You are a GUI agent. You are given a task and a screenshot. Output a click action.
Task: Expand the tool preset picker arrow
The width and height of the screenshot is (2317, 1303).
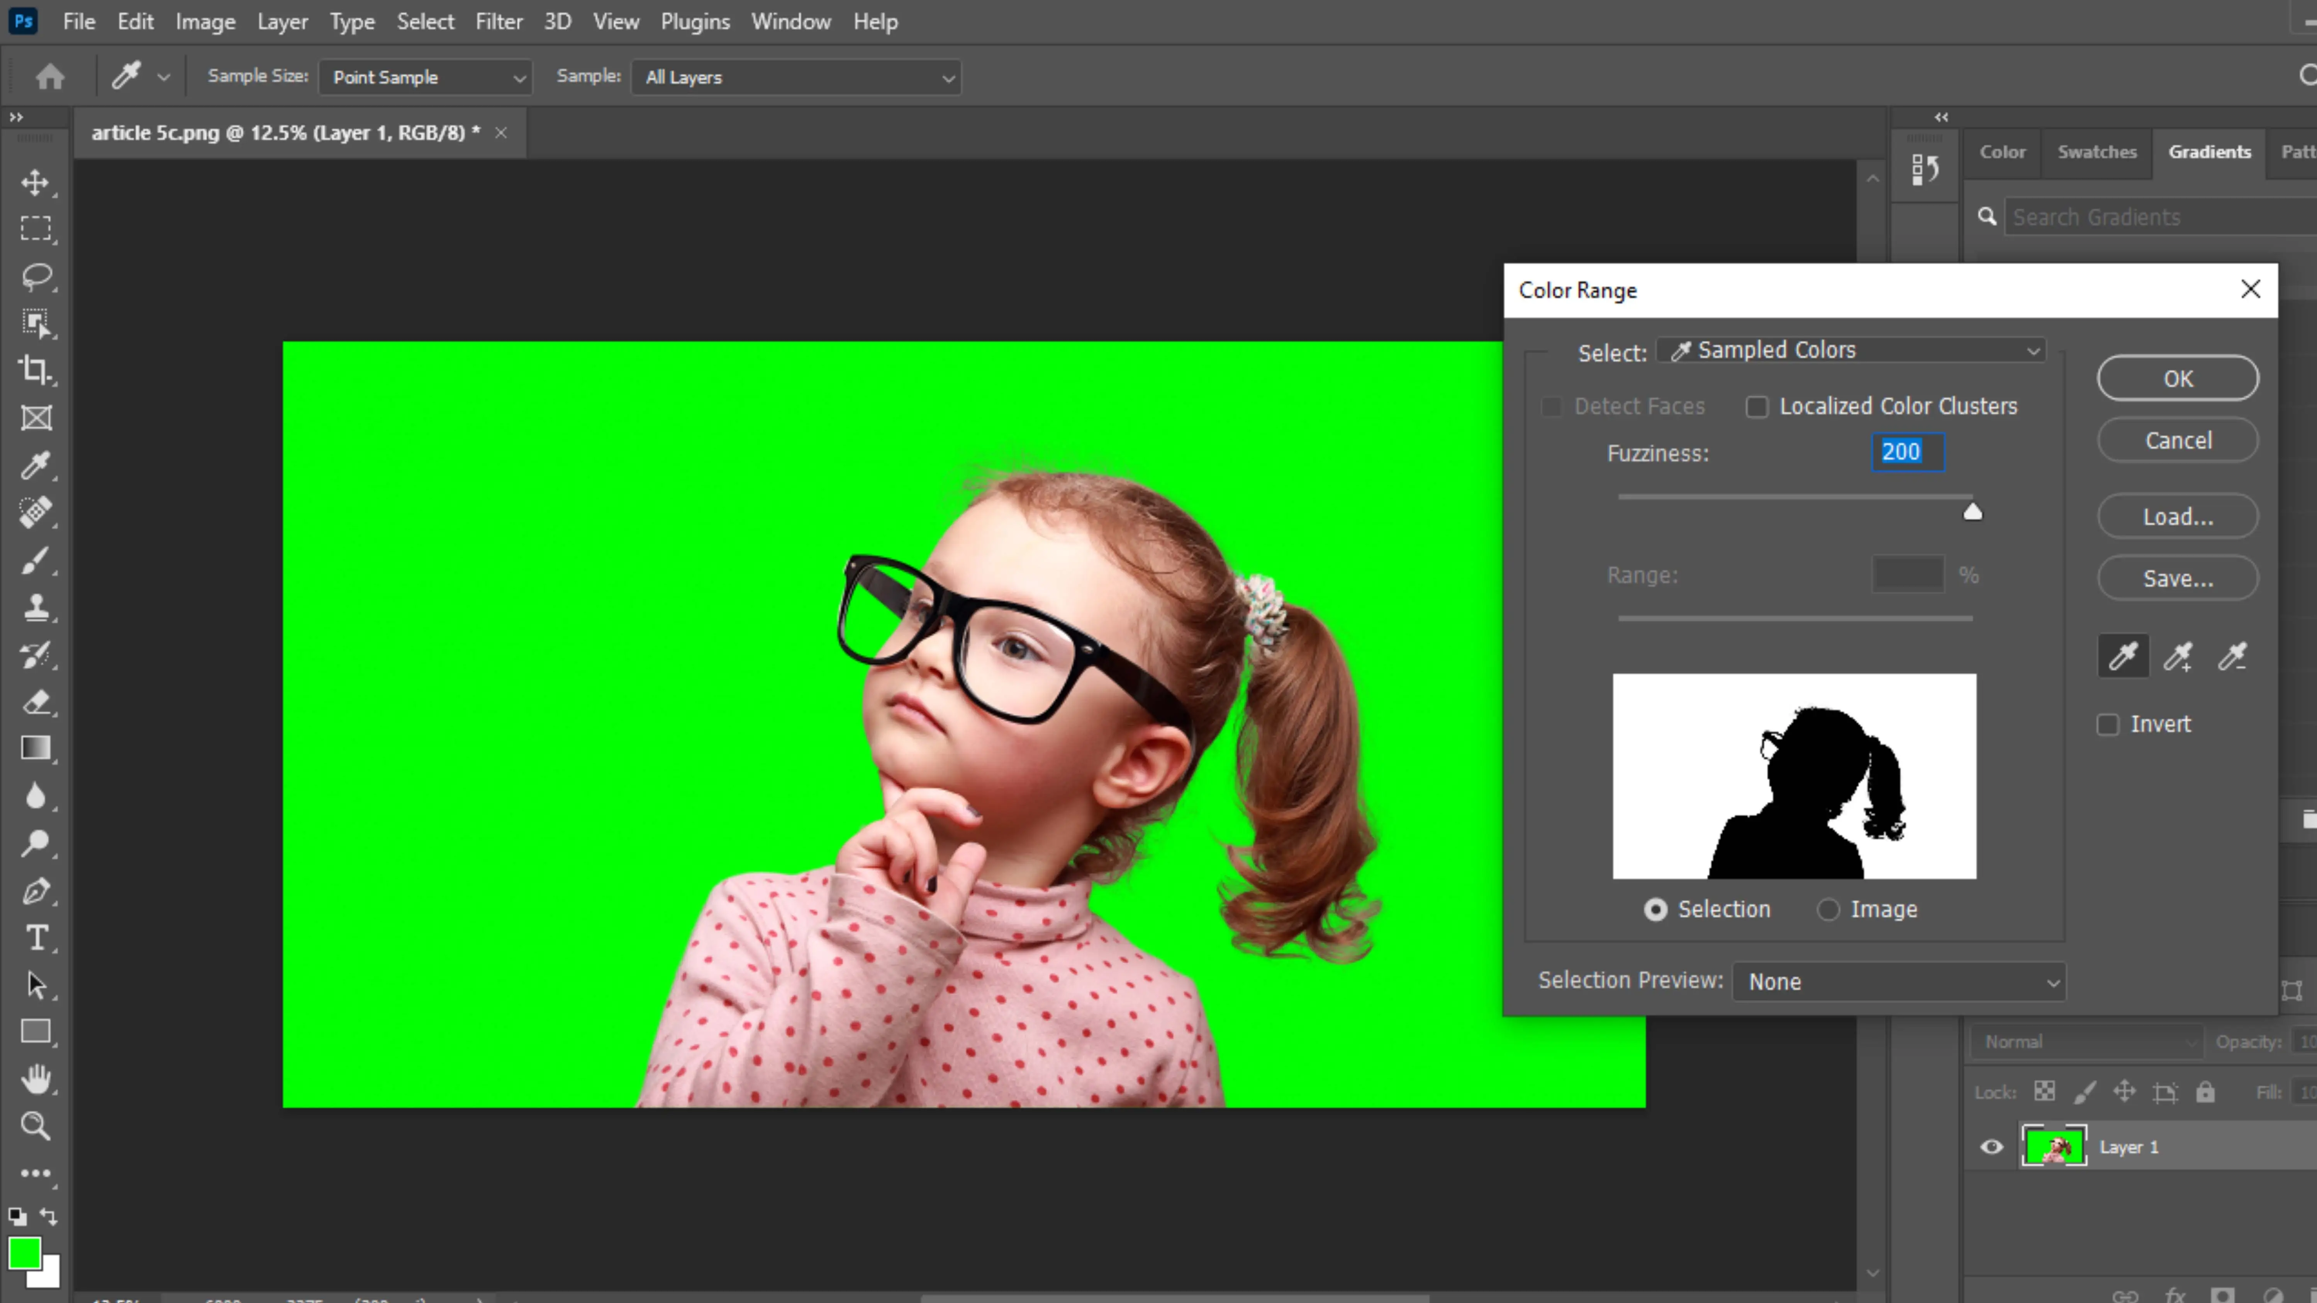coord(163,77)
